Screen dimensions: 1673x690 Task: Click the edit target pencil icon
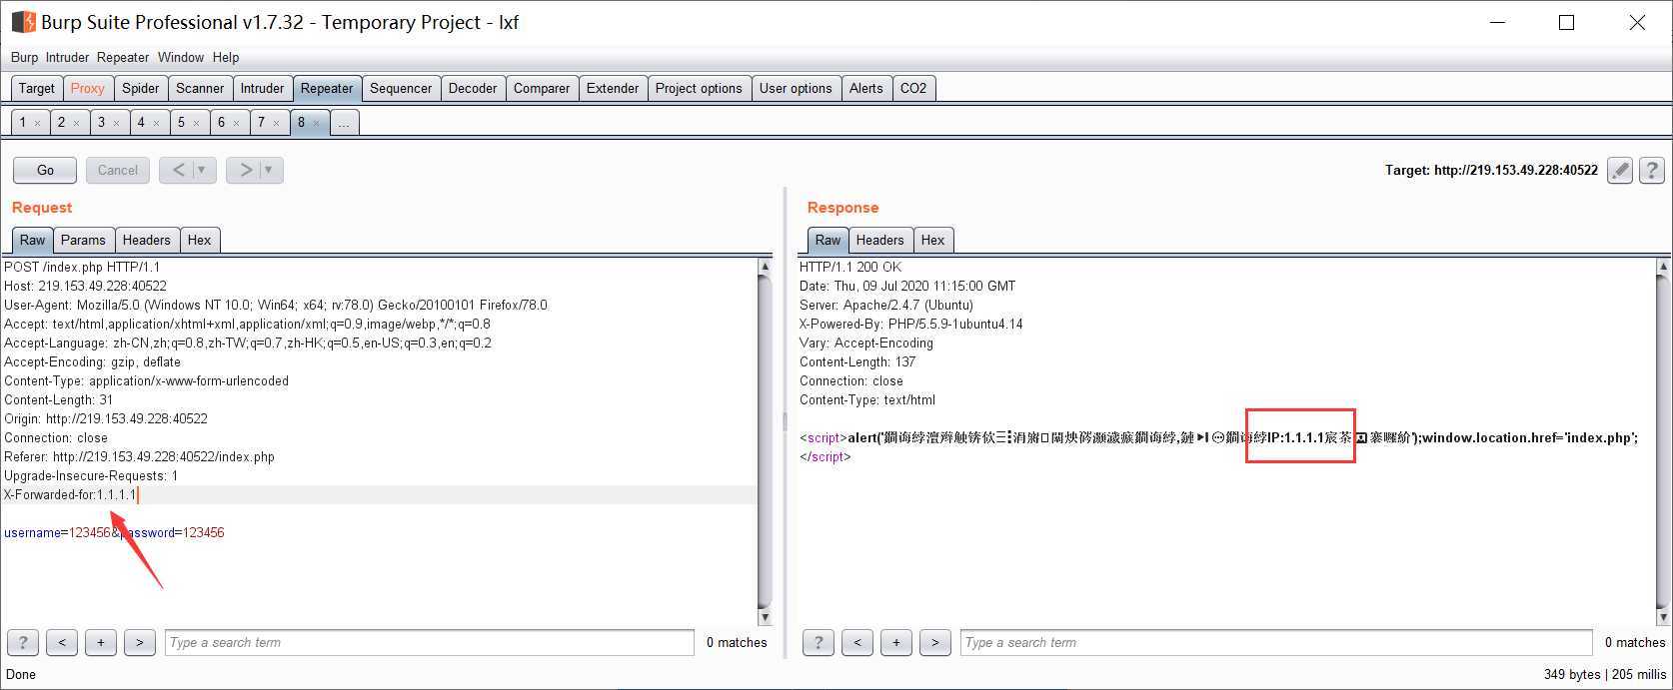coord(1620,171)
